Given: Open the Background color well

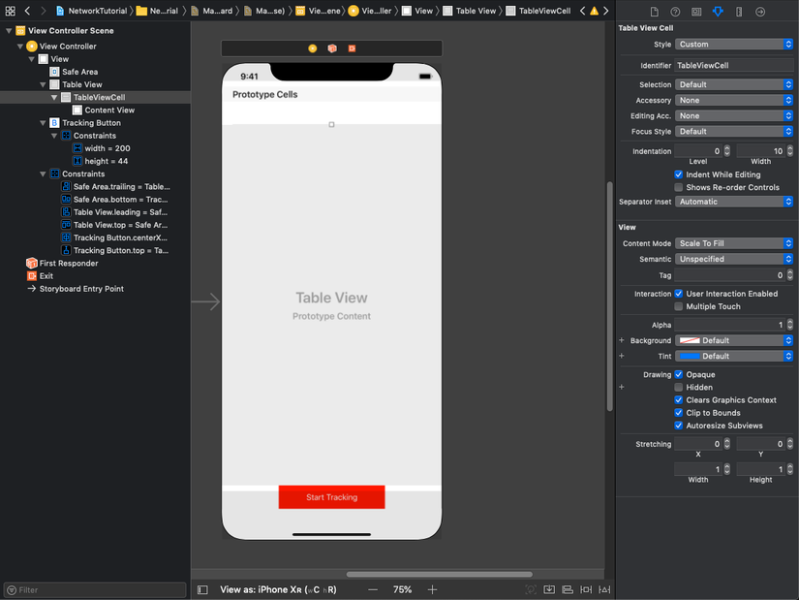Looking at the screenshot, I should (x=734, y=340).
